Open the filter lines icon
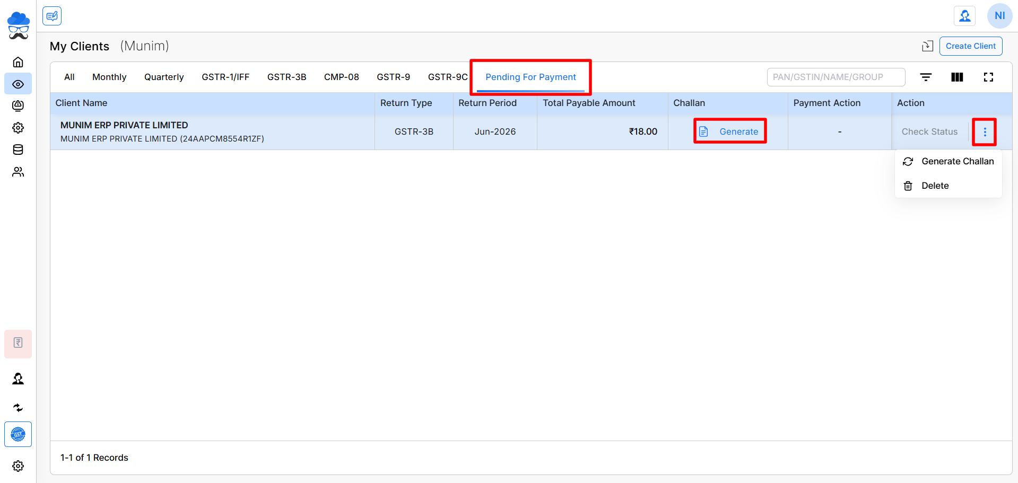Screen dimensions: 1018x483 pyautogui.click(x=926, y=77)
